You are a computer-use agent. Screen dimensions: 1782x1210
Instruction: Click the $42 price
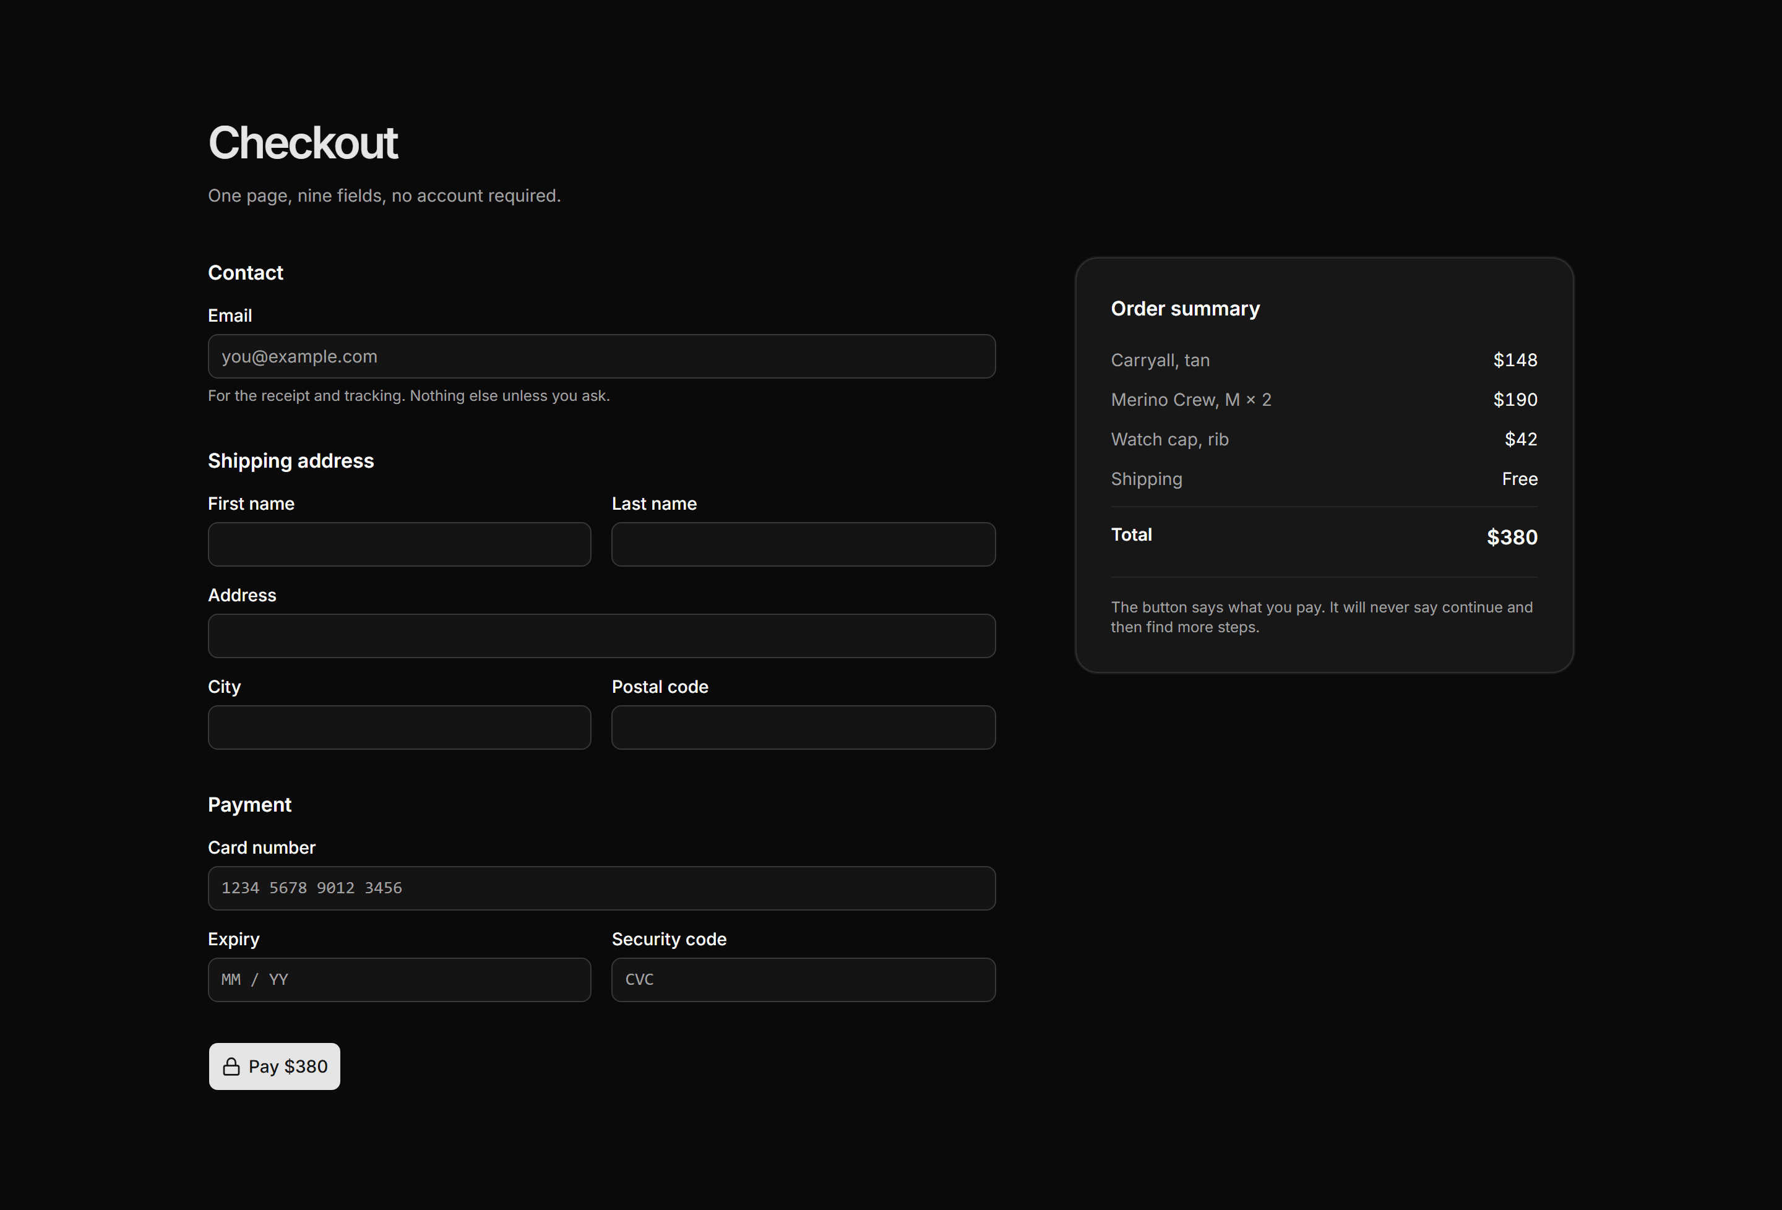(1520, 439)
